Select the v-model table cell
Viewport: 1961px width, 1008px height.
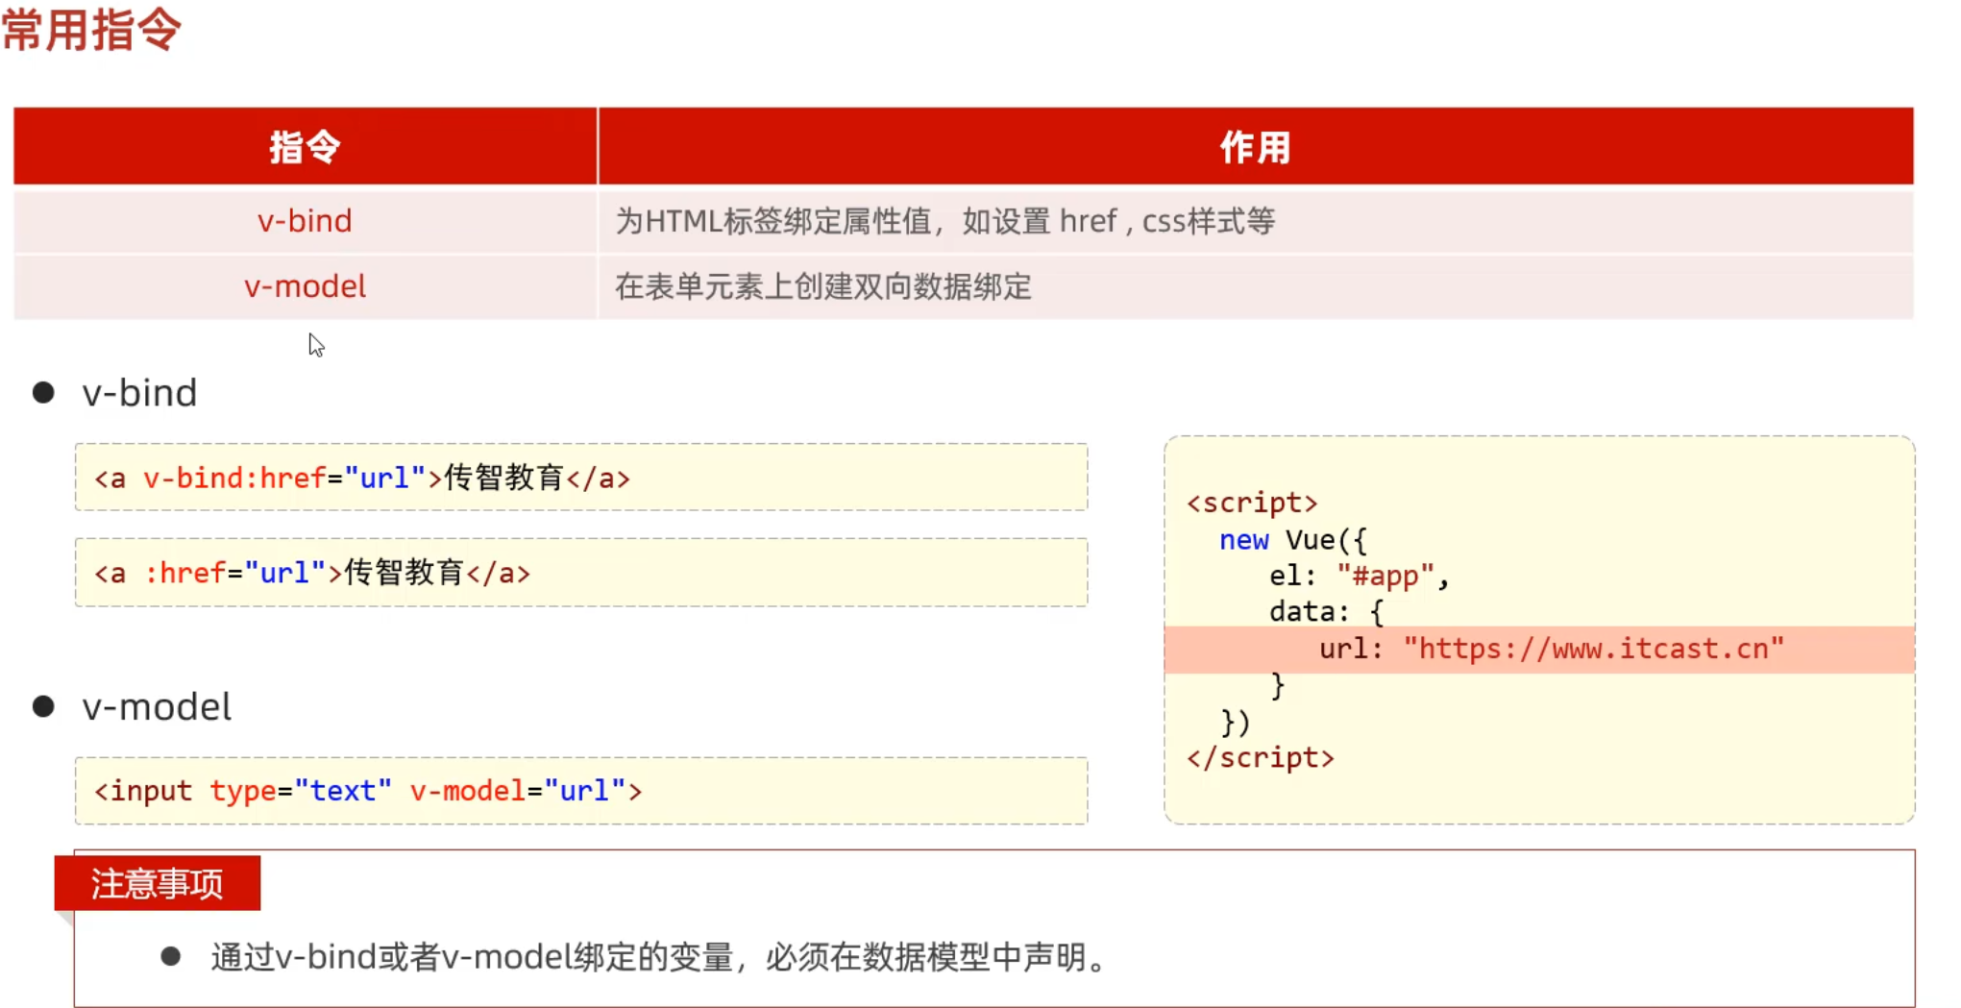[305, 286]
